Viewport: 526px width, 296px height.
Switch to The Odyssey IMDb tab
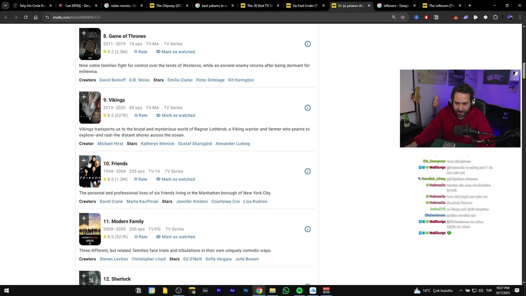[168, 6]
